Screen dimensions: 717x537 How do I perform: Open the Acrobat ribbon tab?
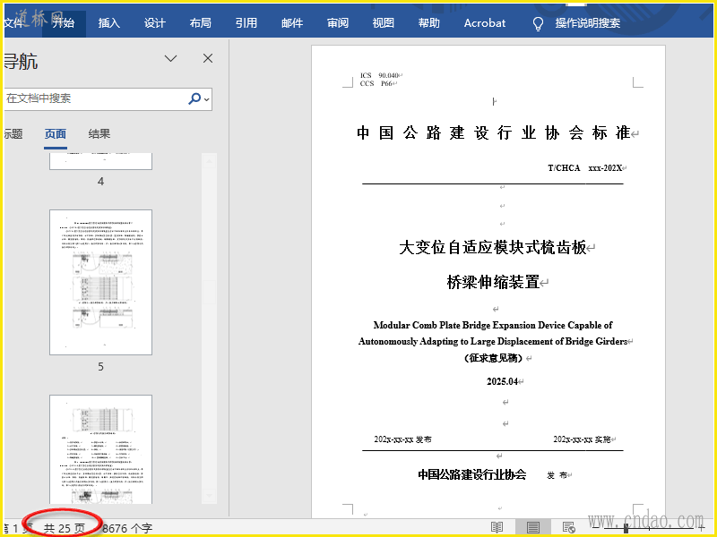[x=485, y=23]
